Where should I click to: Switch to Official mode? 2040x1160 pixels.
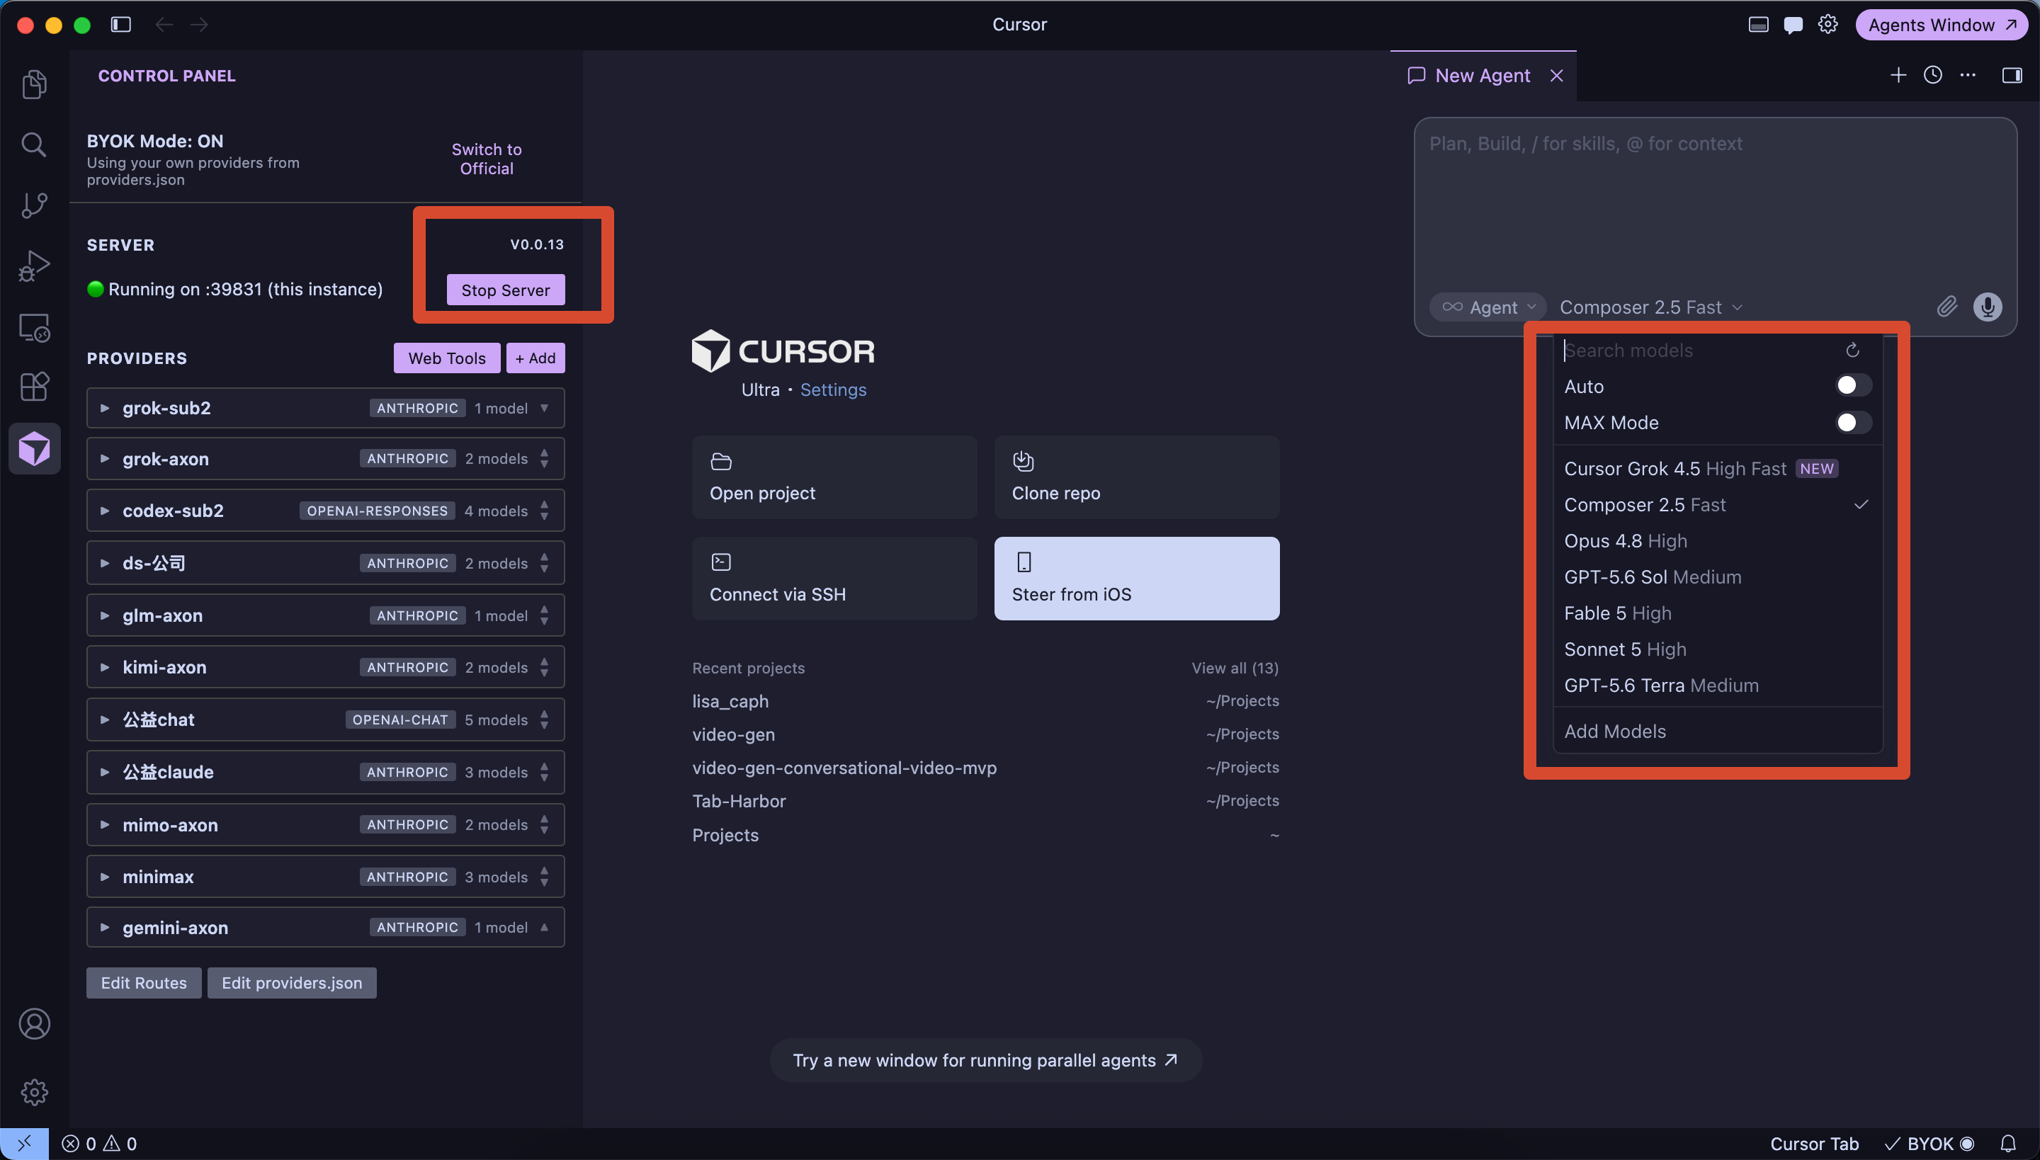pos(487,159)
